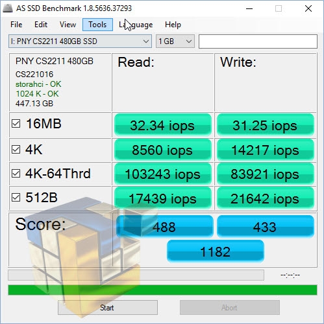Start the benchmark with Start button
This screenshot has width=324, height=324.
(x=108, y=308)
